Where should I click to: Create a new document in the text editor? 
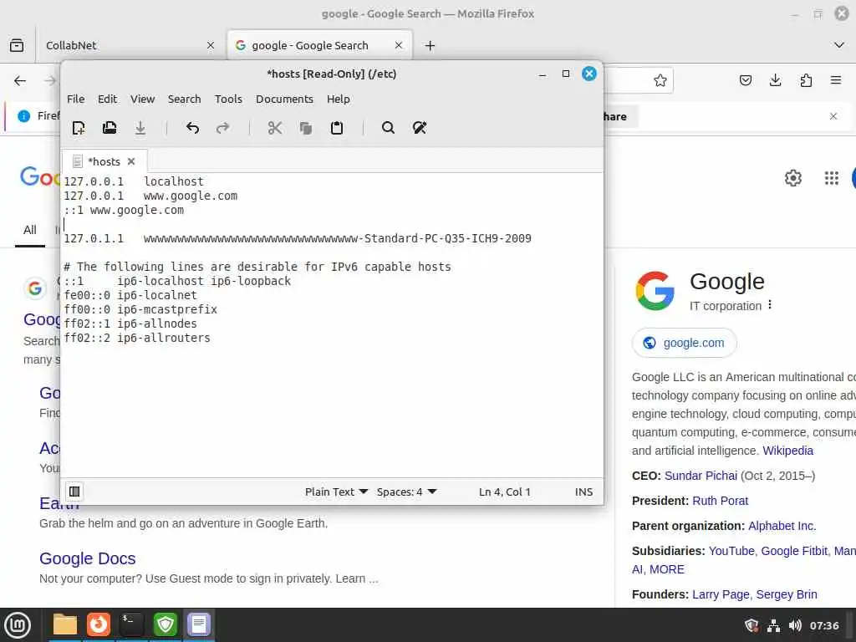pyautogui.click(x=79, y=128)
